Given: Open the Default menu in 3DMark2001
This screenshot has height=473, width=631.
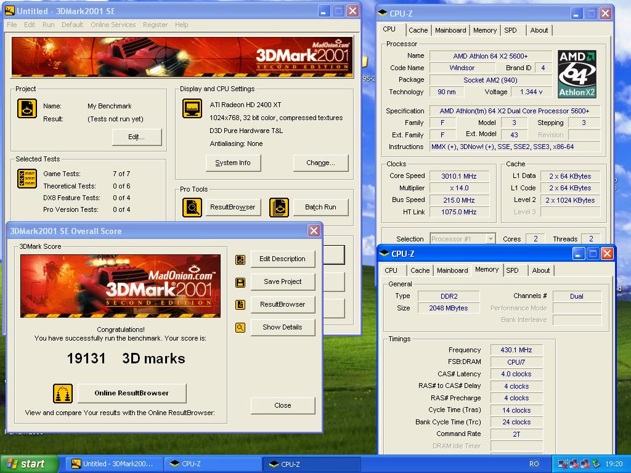Looking at the screenshot, I should [x=73, y=25].
